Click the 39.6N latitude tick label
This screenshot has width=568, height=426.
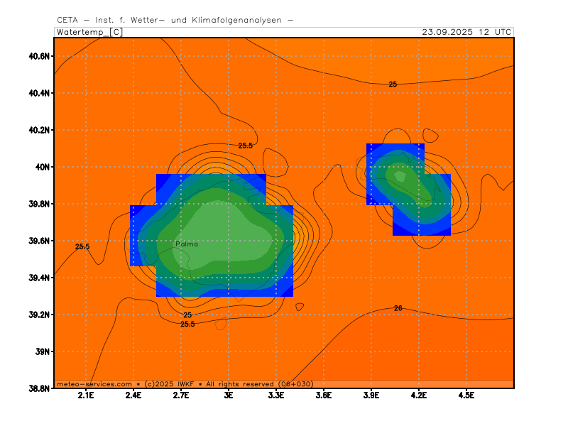[x=39, y=241]
